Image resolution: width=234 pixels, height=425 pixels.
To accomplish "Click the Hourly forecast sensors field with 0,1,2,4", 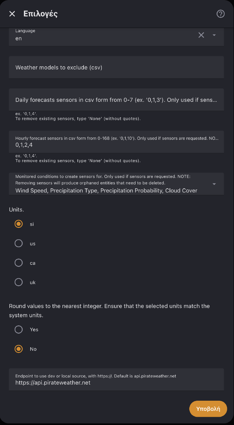I will pyautogui.click(x=116, y=142).
